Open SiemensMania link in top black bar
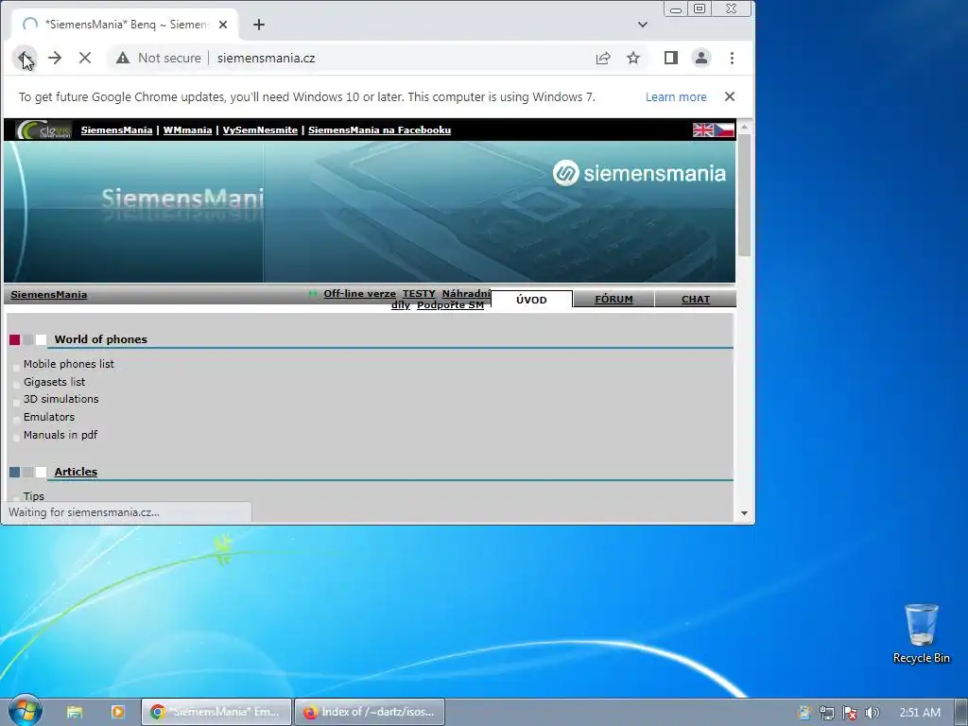This screenshot has height=726, width=968. click(116, 130)
